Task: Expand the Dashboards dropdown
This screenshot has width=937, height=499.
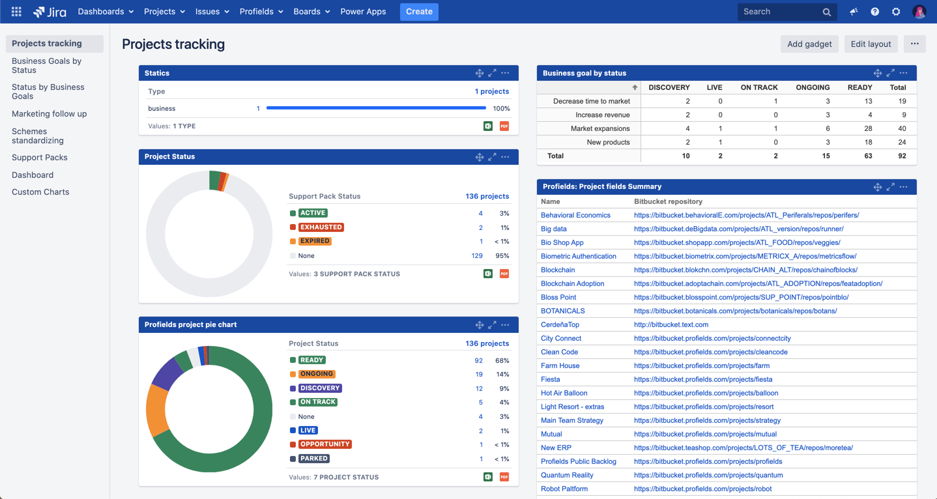Action: tap(105, 11)
